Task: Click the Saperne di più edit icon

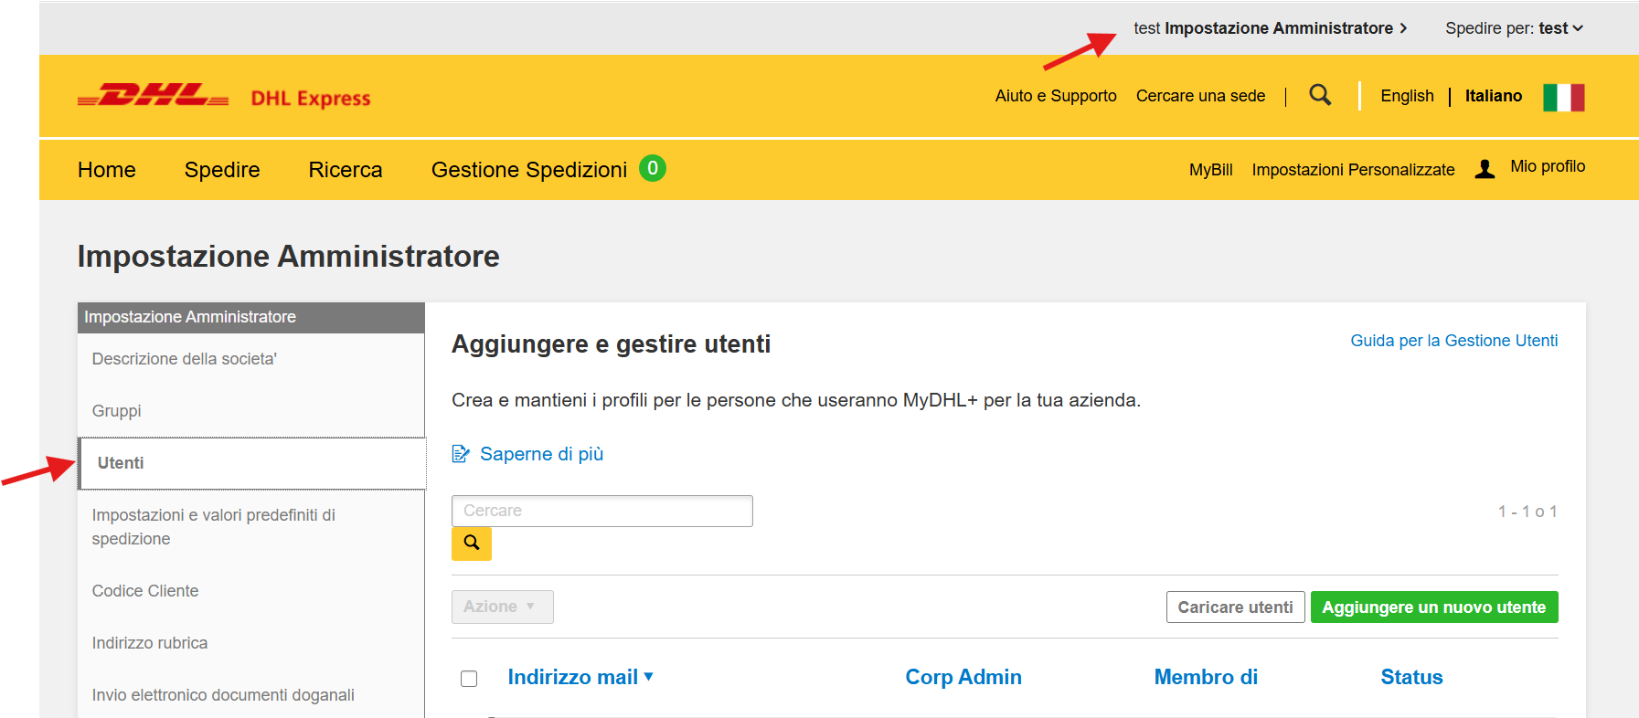Action: tap(461, 454)
